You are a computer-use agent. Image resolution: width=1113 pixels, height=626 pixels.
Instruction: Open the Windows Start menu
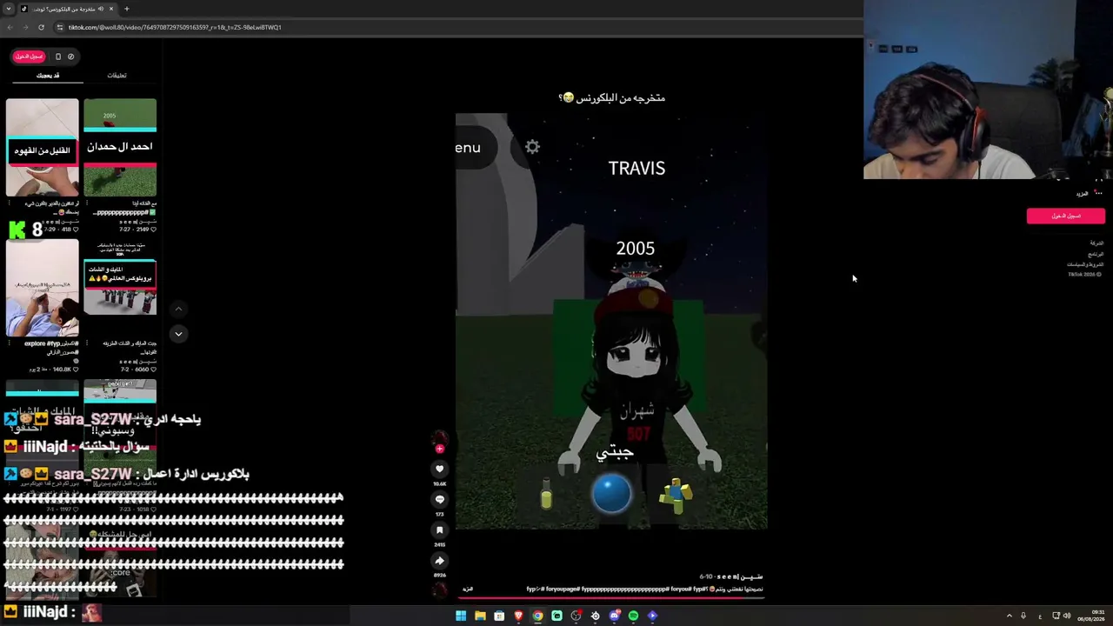(461, 616)
